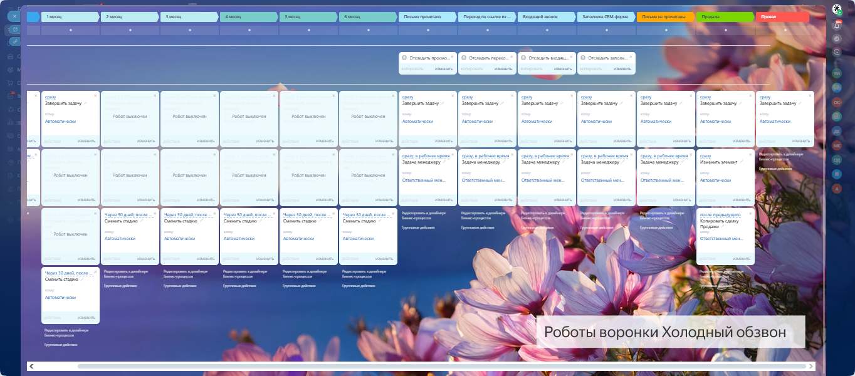Viewport: 855px width, 376px height.
Task: Delete trigger Отследить заполн...
Action: 631,56
